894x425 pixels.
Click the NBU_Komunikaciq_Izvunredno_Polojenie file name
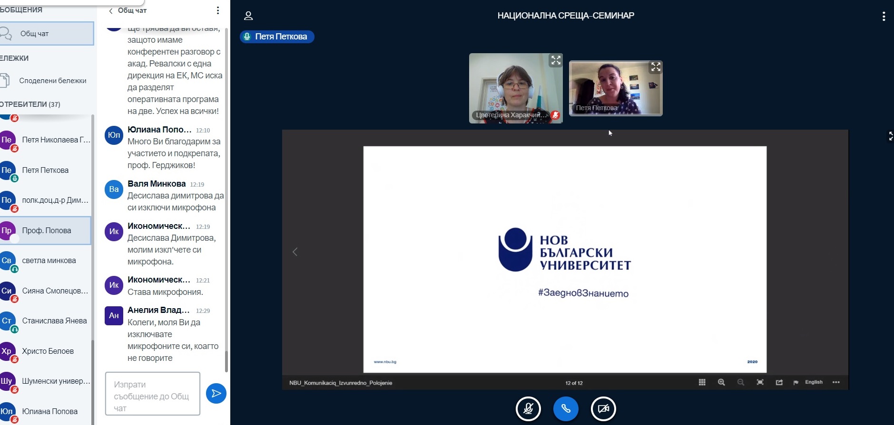coord(341,383)
